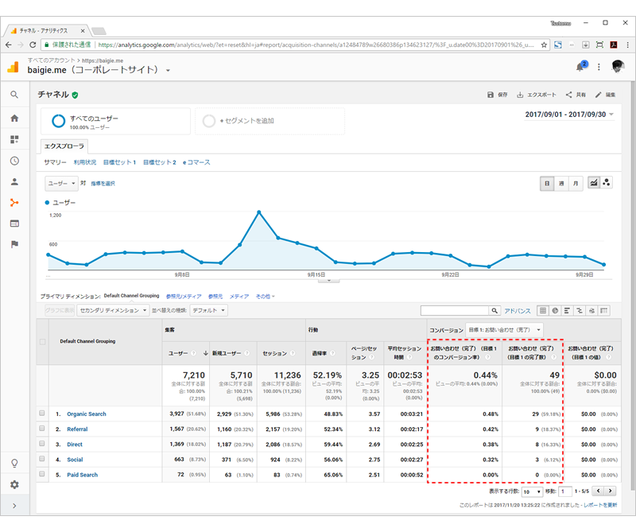Image resolution: width=636 pixels, height=532 pixels.
Task: Switch to motion chart view icon
Action: (x=607, y=183)
